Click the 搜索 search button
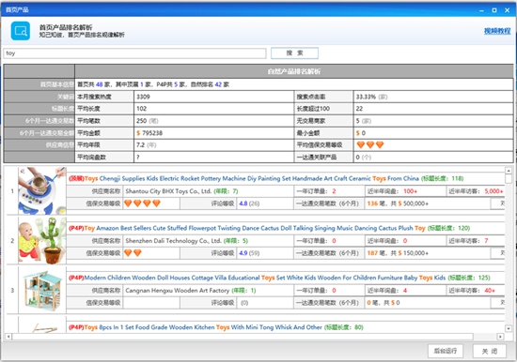 pos(294,53)
